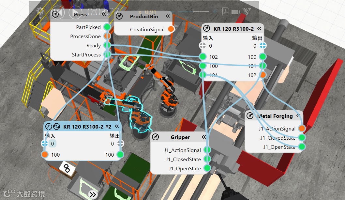This screenshot has height=200, width=345.
Task: Select Metal Forging J1_ClosedState port
Action: pyautogui.click(x=302, y=137)
